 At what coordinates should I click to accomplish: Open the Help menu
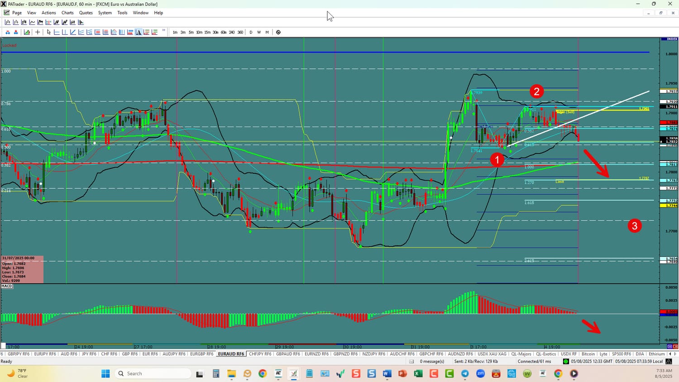tap(158, 13)
